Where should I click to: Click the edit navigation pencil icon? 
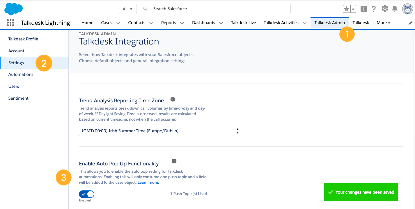[411, 23]
